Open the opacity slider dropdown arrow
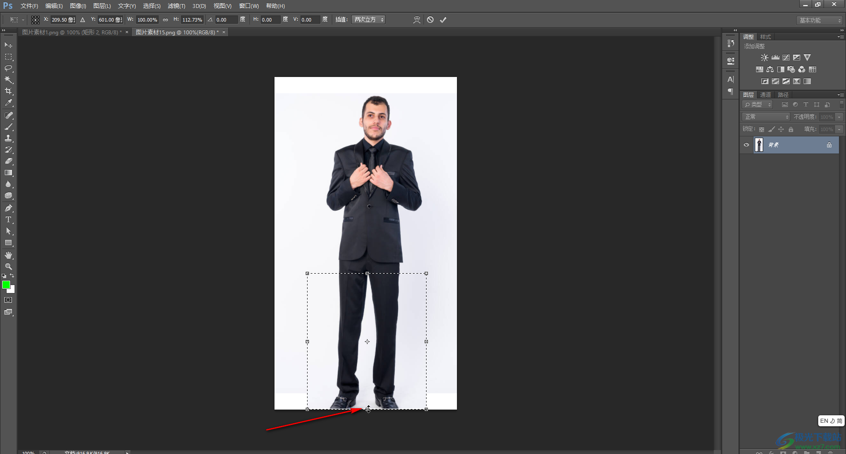Image resolution: width=846 pixels, height=454 pixels. tap(839, 117)
